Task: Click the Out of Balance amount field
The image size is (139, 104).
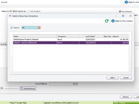Action: [64, 84]
